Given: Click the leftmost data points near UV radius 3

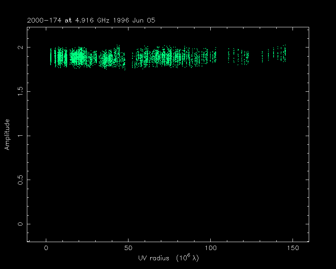Looking at the screenshot, I should 51,57.
